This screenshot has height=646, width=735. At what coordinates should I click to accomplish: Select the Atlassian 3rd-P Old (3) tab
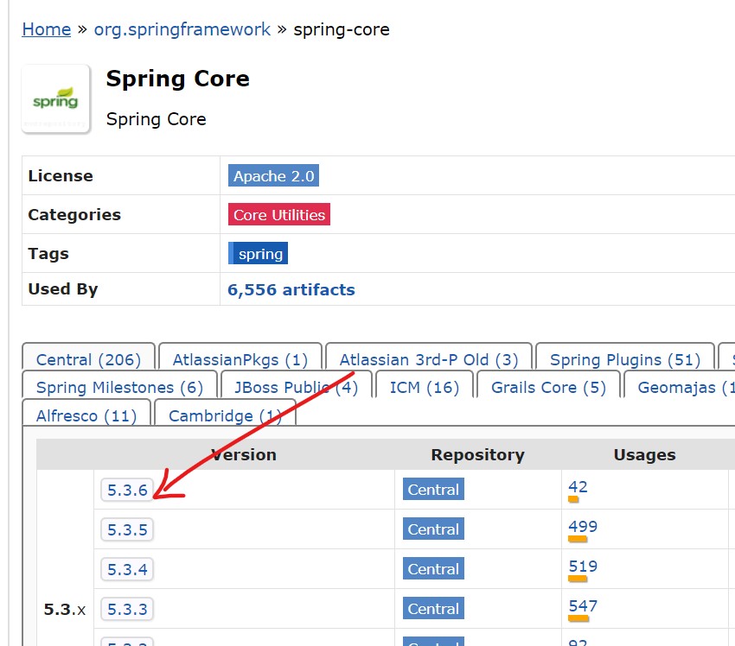tap(429, 359)
